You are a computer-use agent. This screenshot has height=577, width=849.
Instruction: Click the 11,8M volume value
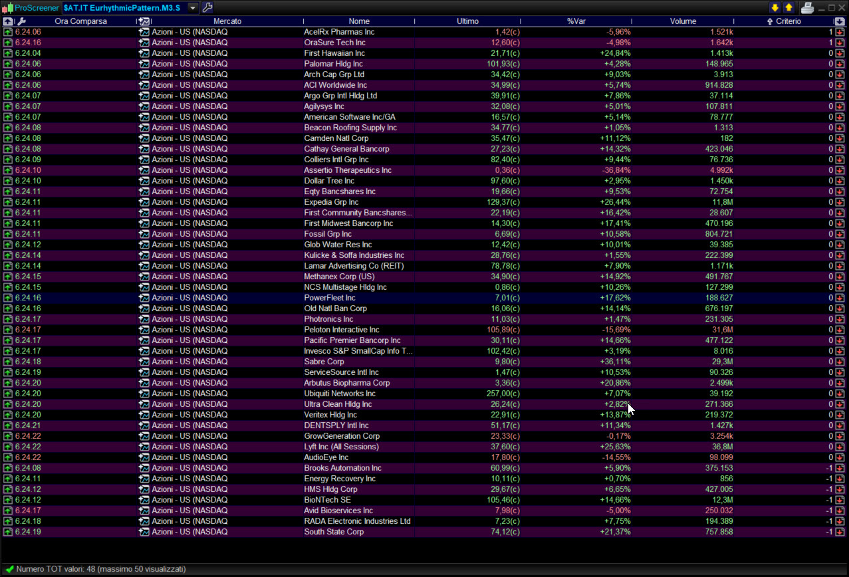point(723,202)
